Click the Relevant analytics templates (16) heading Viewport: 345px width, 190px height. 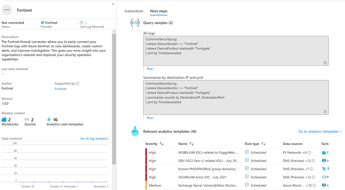coord(170,131)
